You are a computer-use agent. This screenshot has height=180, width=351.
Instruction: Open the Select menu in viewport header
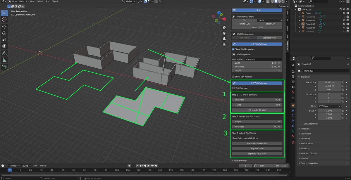(x=40, y=1)
